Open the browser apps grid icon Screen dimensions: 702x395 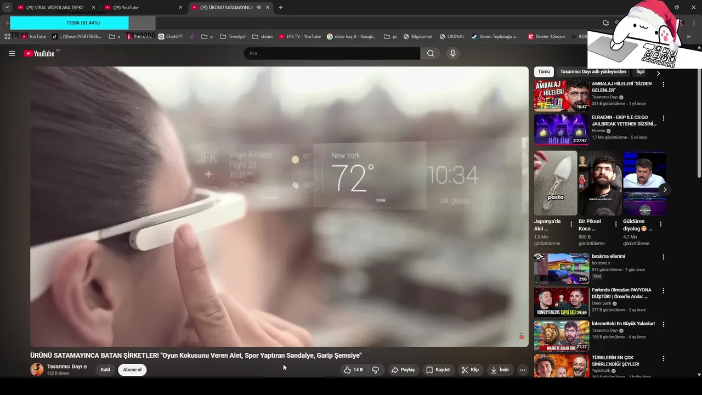coord(7,37)
